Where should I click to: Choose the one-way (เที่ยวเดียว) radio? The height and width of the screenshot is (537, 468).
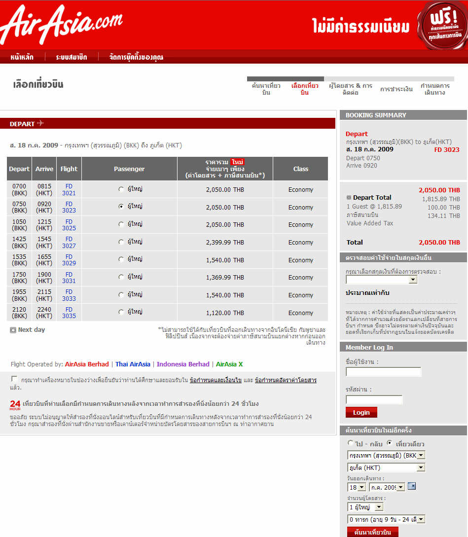pyautogui.click(x=389, y=443)
